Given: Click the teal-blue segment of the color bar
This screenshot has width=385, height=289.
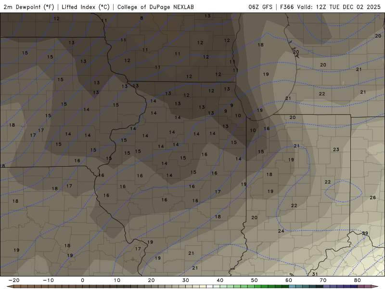Looking at the screenshot, I should click(292, 287).
